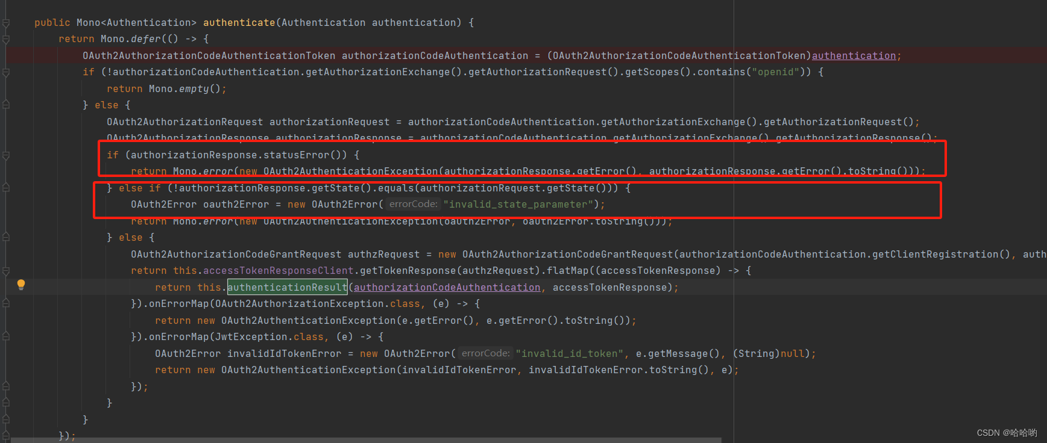Click errorCode hint before invalid_id_token
1047x443 pixels.
pyautogui.click(x=486, y=353)
